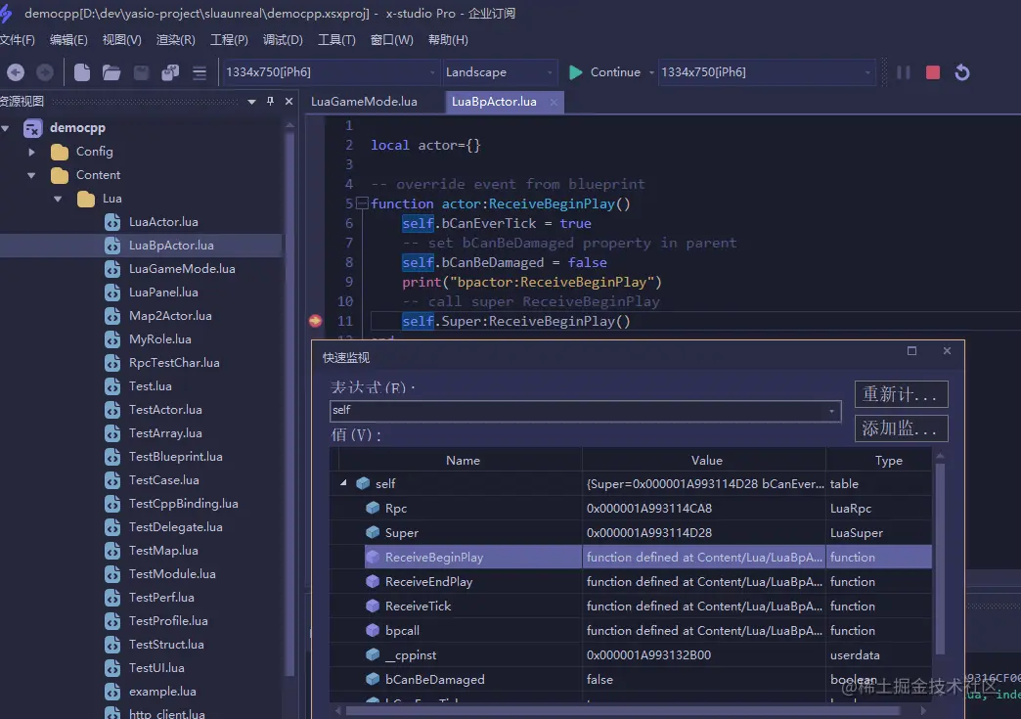Viewport: 1021px width, 719px height.
Task: Open the expression combo box dropdown arrow
Action: (832, 411)
